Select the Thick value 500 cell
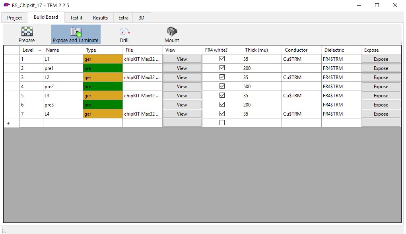Screen dimensions: 406x234 (x=261, y=87)
